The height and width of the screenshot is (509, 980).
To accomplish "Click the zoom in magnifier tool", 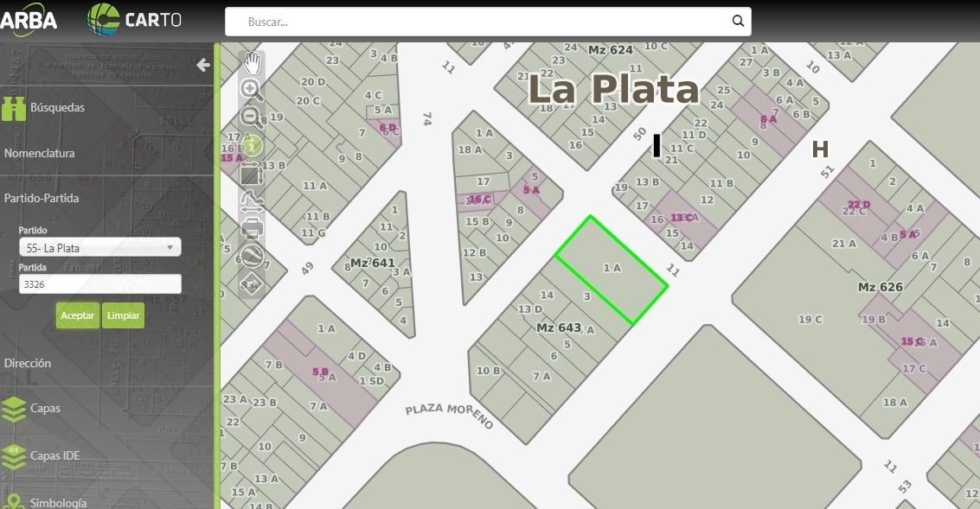I will pos(252,89).
